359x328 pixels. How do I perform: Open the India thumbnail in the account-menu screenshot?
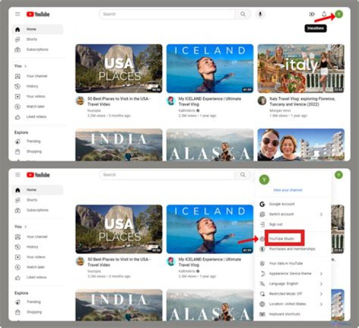pyautogui.click(x=119, y=306)
